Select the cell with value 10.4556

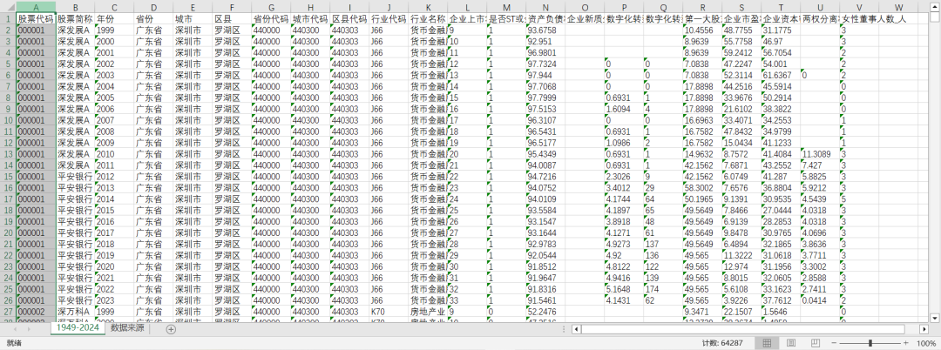(x=701, y=30)
